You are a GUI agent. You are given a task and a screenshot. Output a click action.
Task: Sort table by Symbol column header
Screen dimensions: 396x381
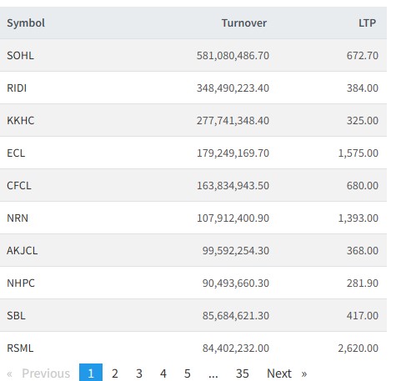click(26, 23)
